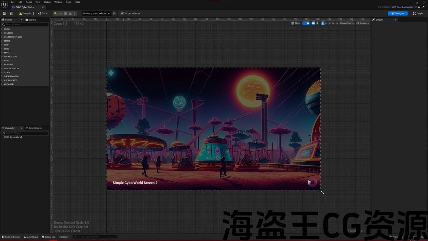The width and height of the screenshot is (428, 241).
Task: Click the Save asset icon
Action: 4,13
